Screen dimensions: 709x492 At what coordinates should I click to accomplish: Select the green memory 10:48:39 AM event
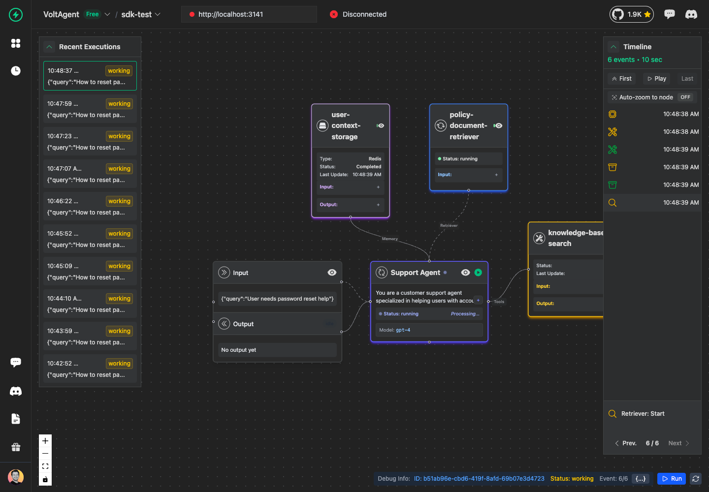pyautogui.click(x=652, y=185)
